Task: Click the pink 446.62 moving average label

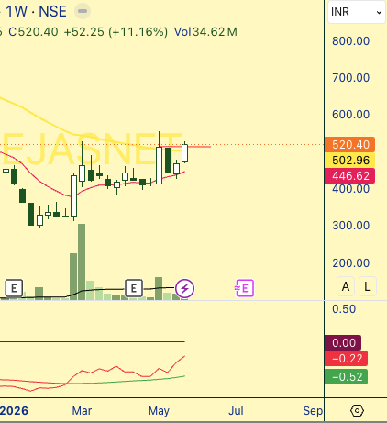Action: [x=350, y=176]
